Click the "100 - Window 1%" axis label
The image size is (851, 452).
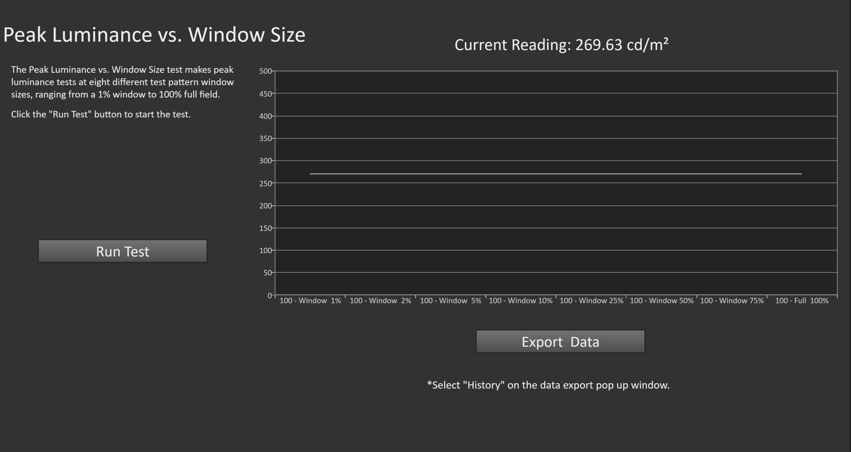pos(310,300)
